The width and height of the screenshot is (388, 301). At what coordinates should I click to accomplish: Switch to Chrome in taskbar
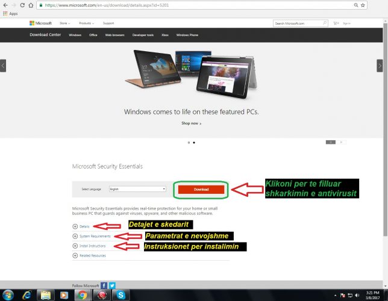click(83, 295)
